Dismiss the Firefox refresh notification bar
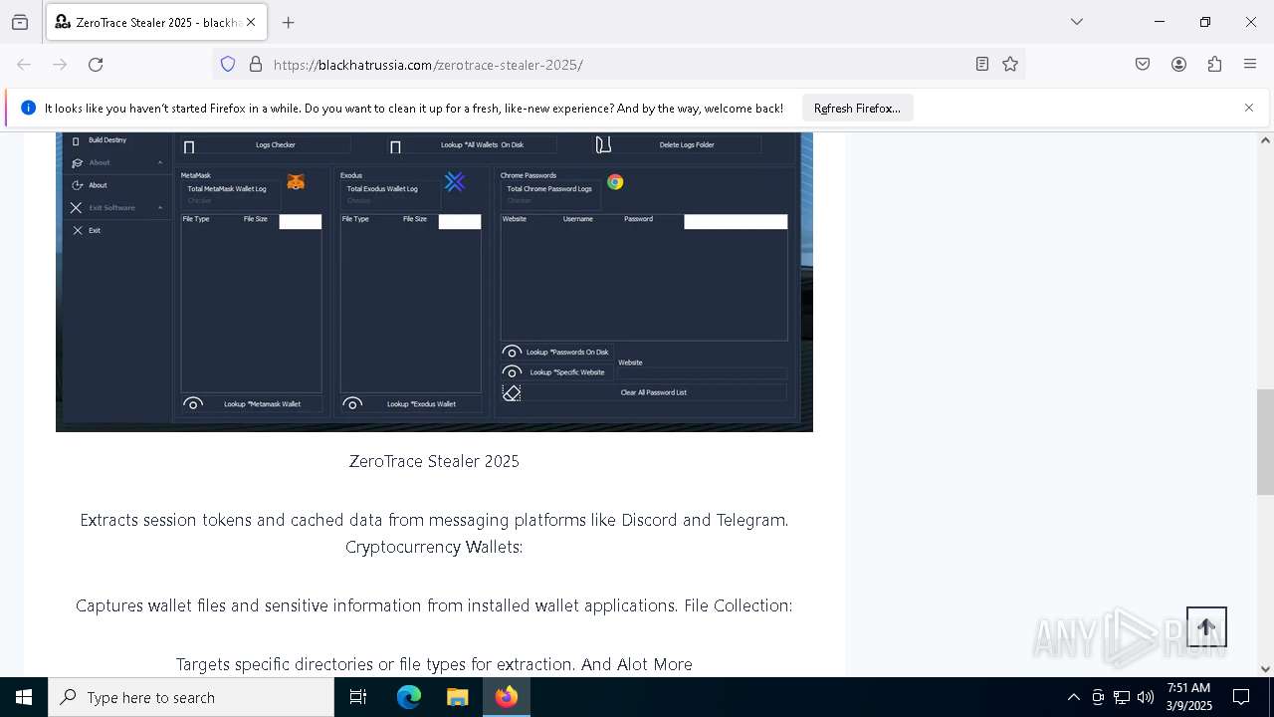Image resolution: width=1274 pixels, height=717 pixels. 1249,108
